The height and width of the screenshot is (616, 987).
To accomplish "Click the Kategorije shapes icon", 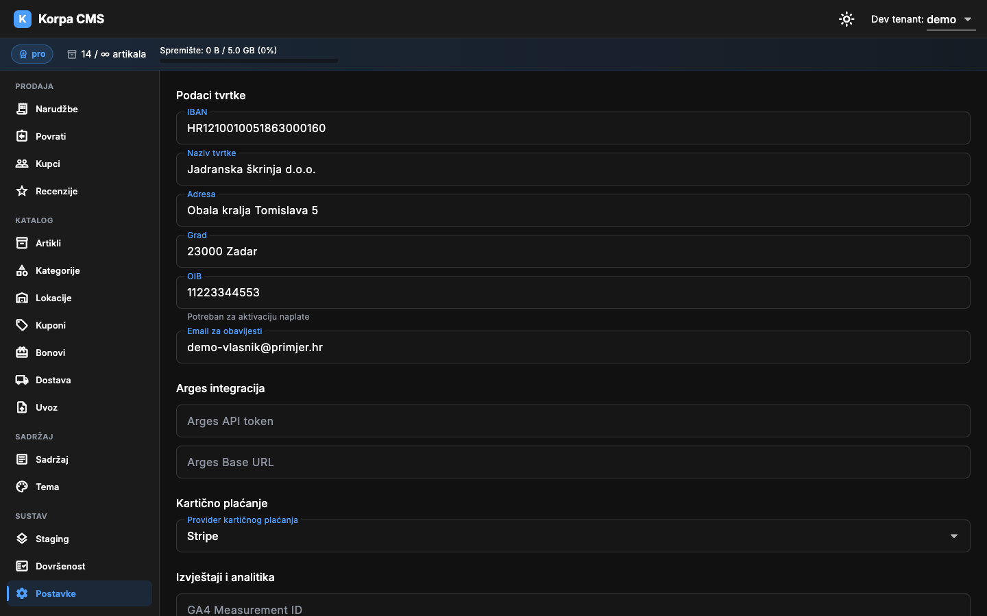I will pyautogui.click(x=22, y=270).
